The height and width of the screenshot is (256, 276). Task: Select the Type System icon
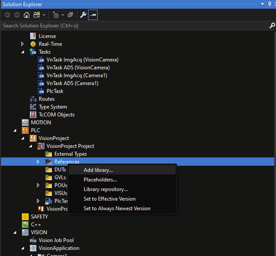coord(33,107)
